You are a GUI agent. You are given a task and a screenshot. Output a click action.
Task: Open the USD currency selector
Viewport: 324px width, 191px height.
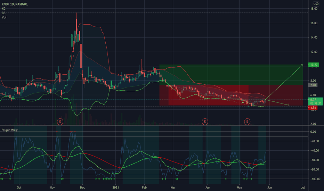pos(316,4)
